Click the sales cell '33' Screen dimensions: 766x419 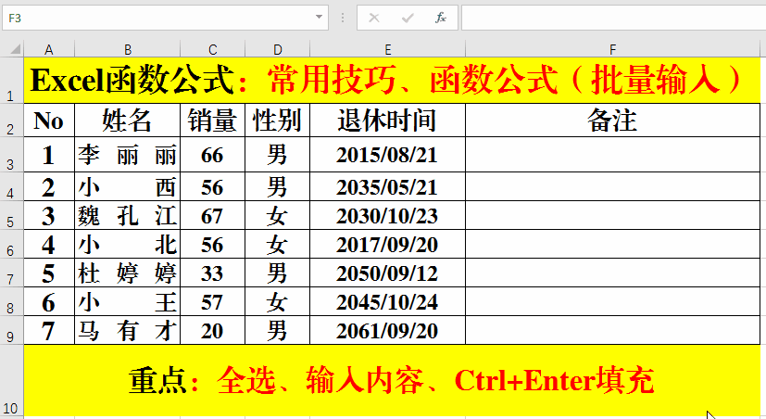click(x=212, y=273)
